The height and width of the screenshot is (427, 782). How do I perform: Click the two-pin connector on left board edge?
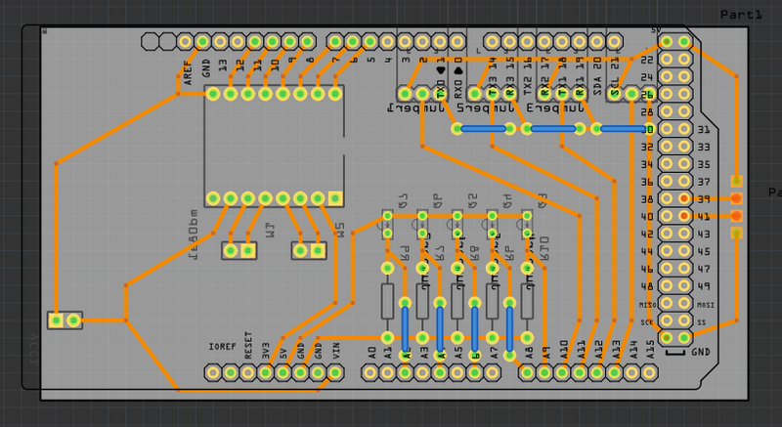click(x=65, y=320)
